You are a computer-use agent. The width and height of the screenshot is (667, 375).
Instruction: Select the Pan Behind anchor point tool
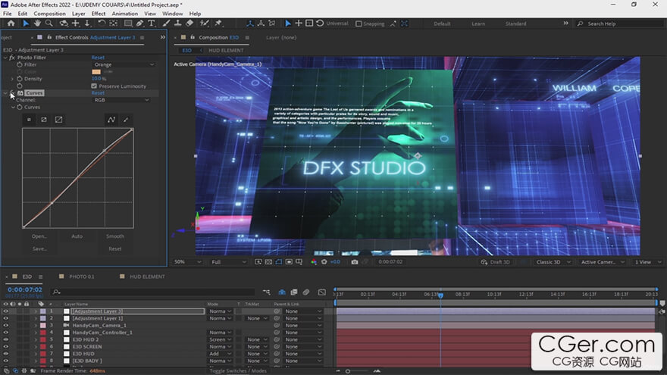click(114, 23)
